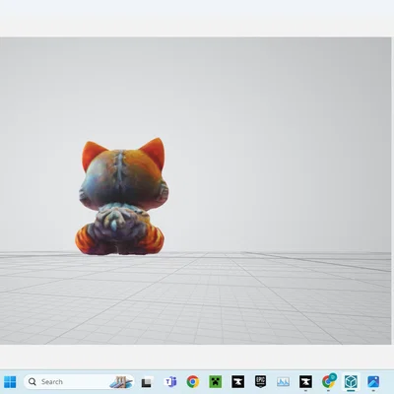
Task: Select the active 3D Viewer taskbar icon
Action: coord(351,382)
